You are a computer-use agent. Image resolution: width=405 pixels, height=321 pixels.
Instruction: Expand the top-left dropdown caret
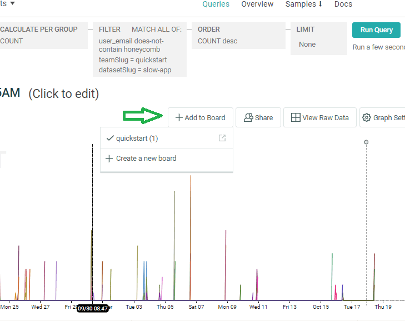pos(12,3)
